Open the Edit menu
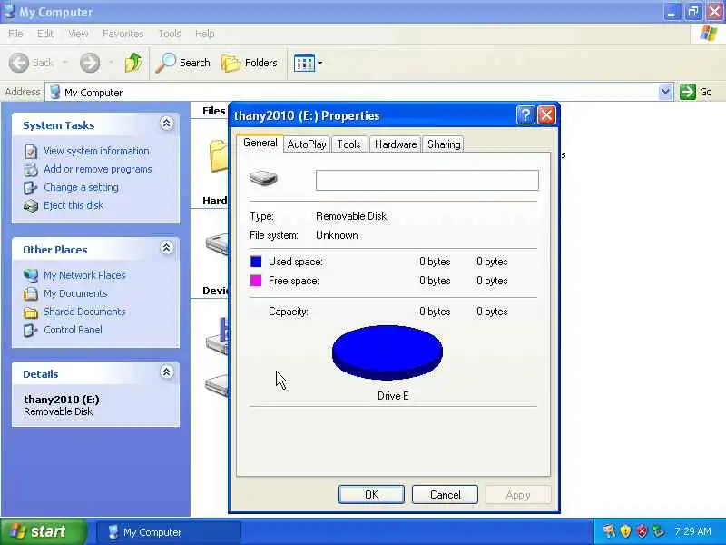726x545 pixels. pos(44,34)
